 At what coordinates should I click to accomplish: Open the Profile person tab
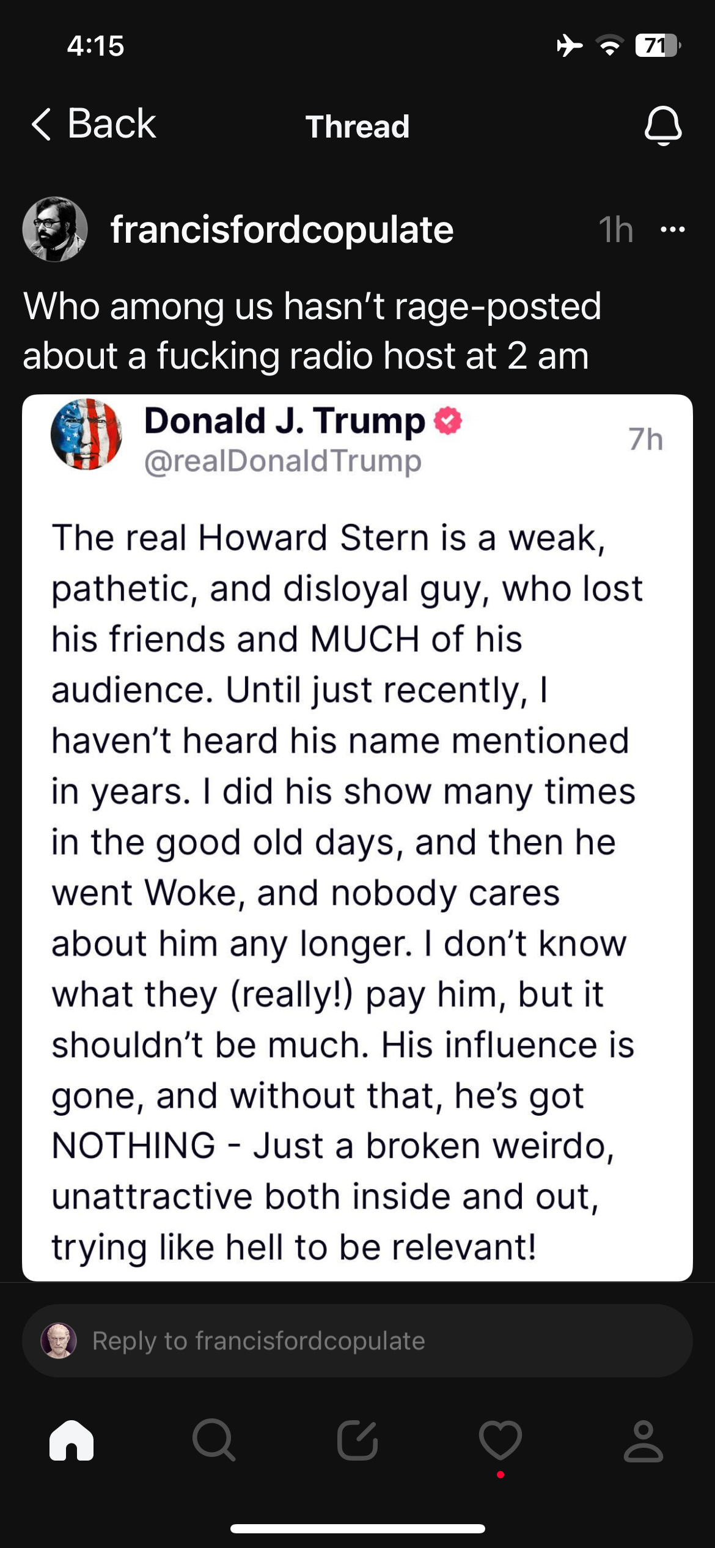(x=643, y=1440)
